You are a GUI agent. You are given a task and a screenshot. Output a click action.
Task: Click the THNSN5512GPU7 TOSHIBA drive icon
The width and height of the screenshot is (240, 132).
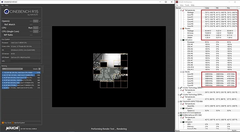click(x=181, y=101)
